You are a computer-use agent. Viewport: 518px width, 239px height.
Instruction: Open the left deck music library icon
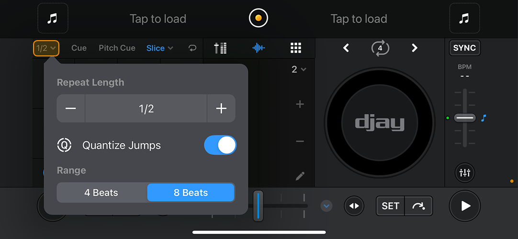[x=53, y=19]
